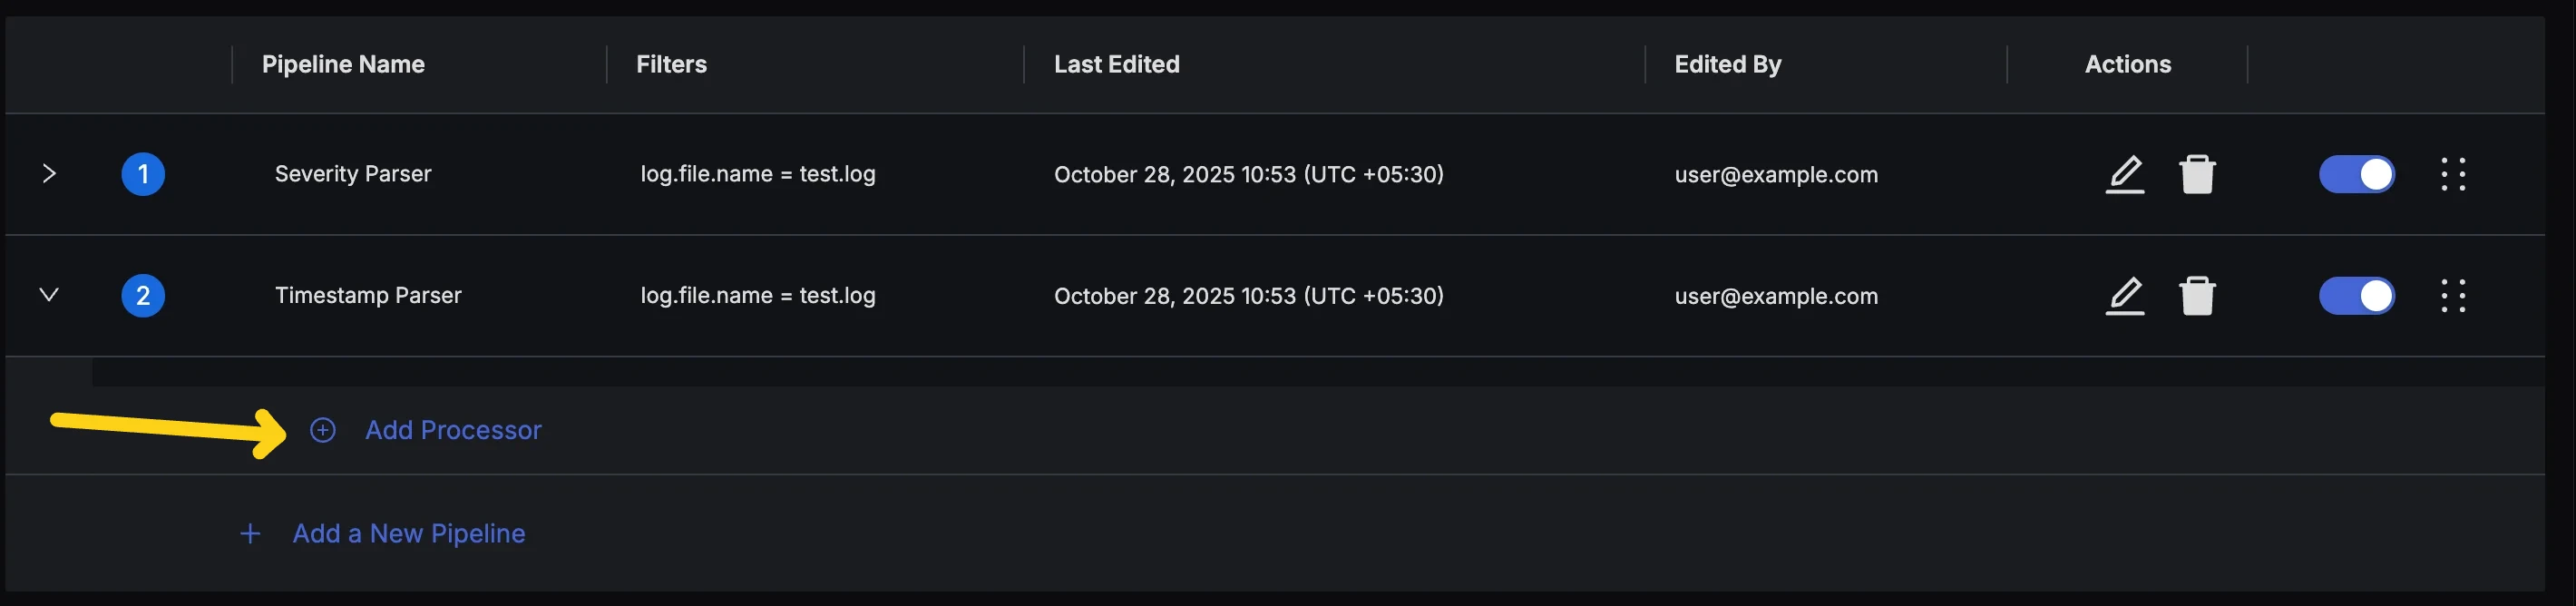Click the Last Edited column header

click(x=1116, y=64)
